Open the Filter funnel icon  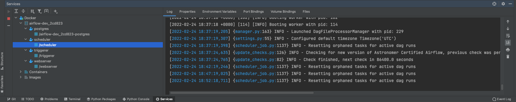40,11
